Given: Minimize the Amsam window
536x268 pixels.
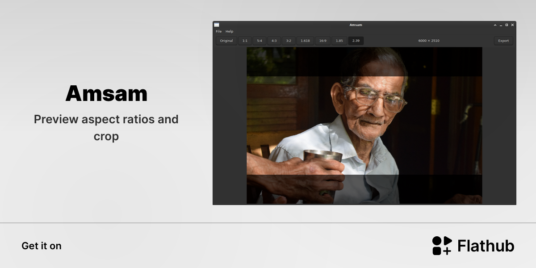Looking at the screenshot, I should pos(501,25).
